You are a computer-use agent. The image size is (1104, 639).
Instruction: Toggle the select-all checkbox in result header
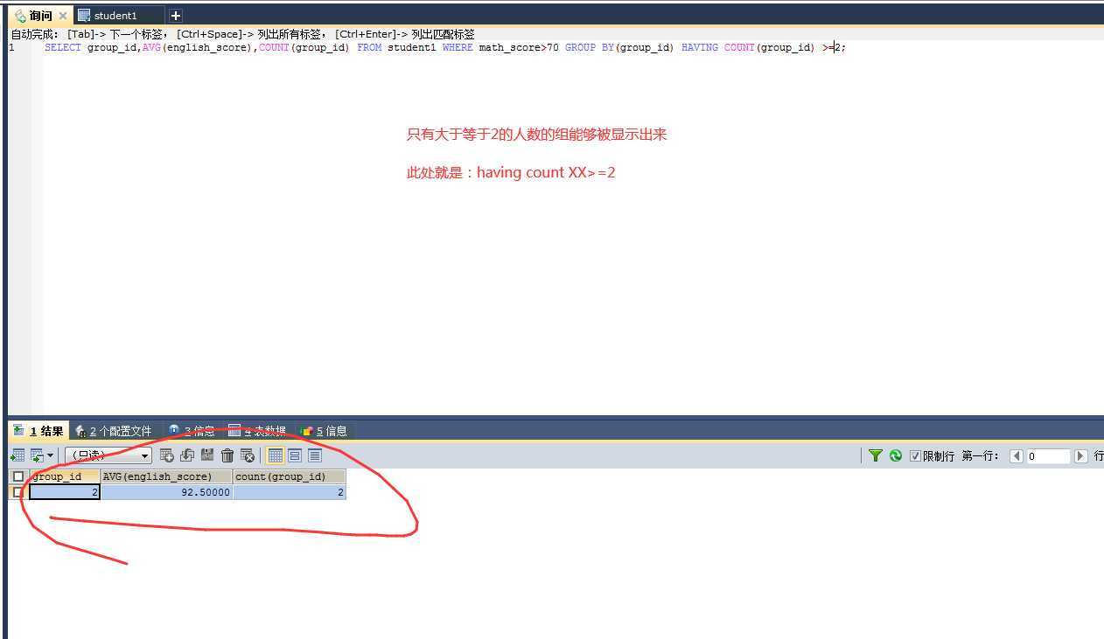tap(17, 476)
